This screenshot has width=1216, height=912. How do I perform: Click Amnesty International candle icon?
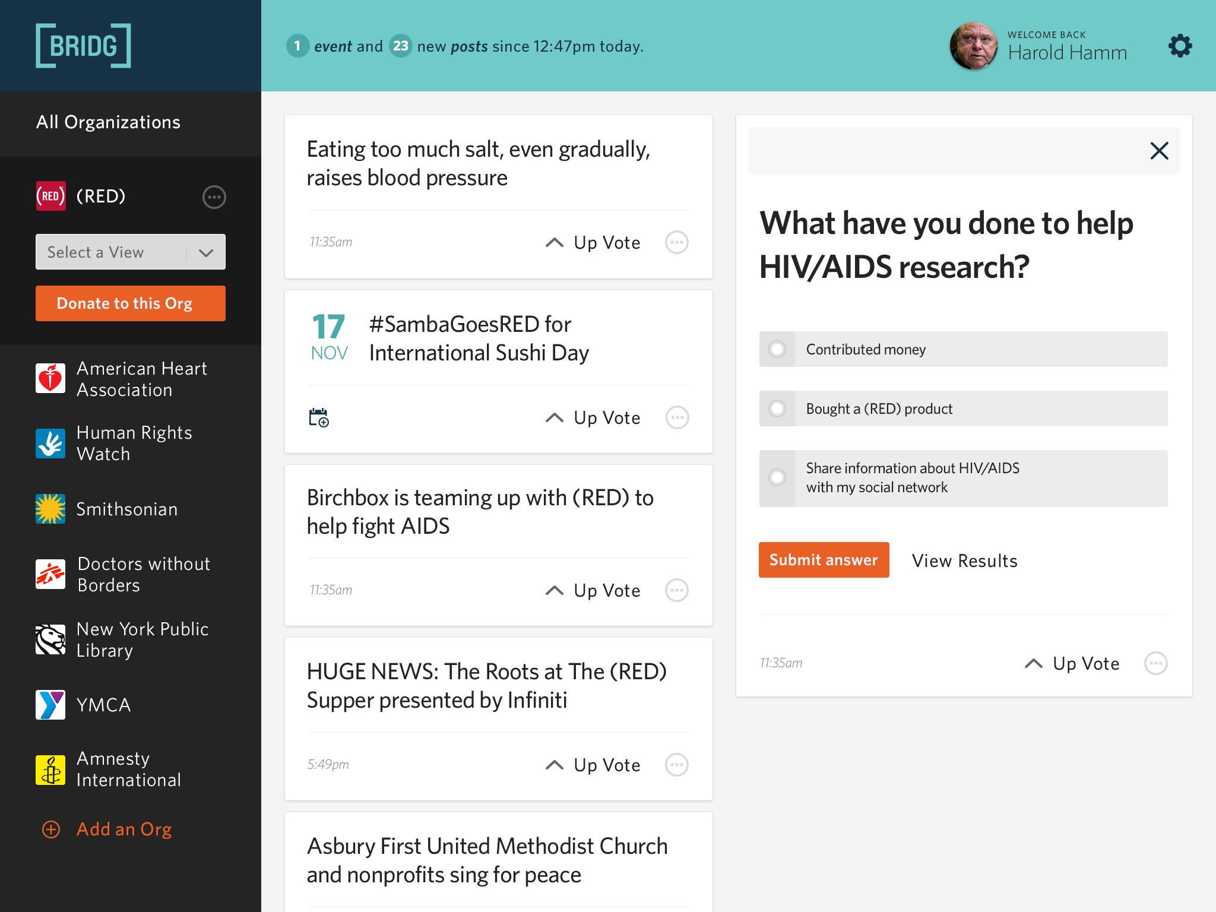tap(50, 770)
